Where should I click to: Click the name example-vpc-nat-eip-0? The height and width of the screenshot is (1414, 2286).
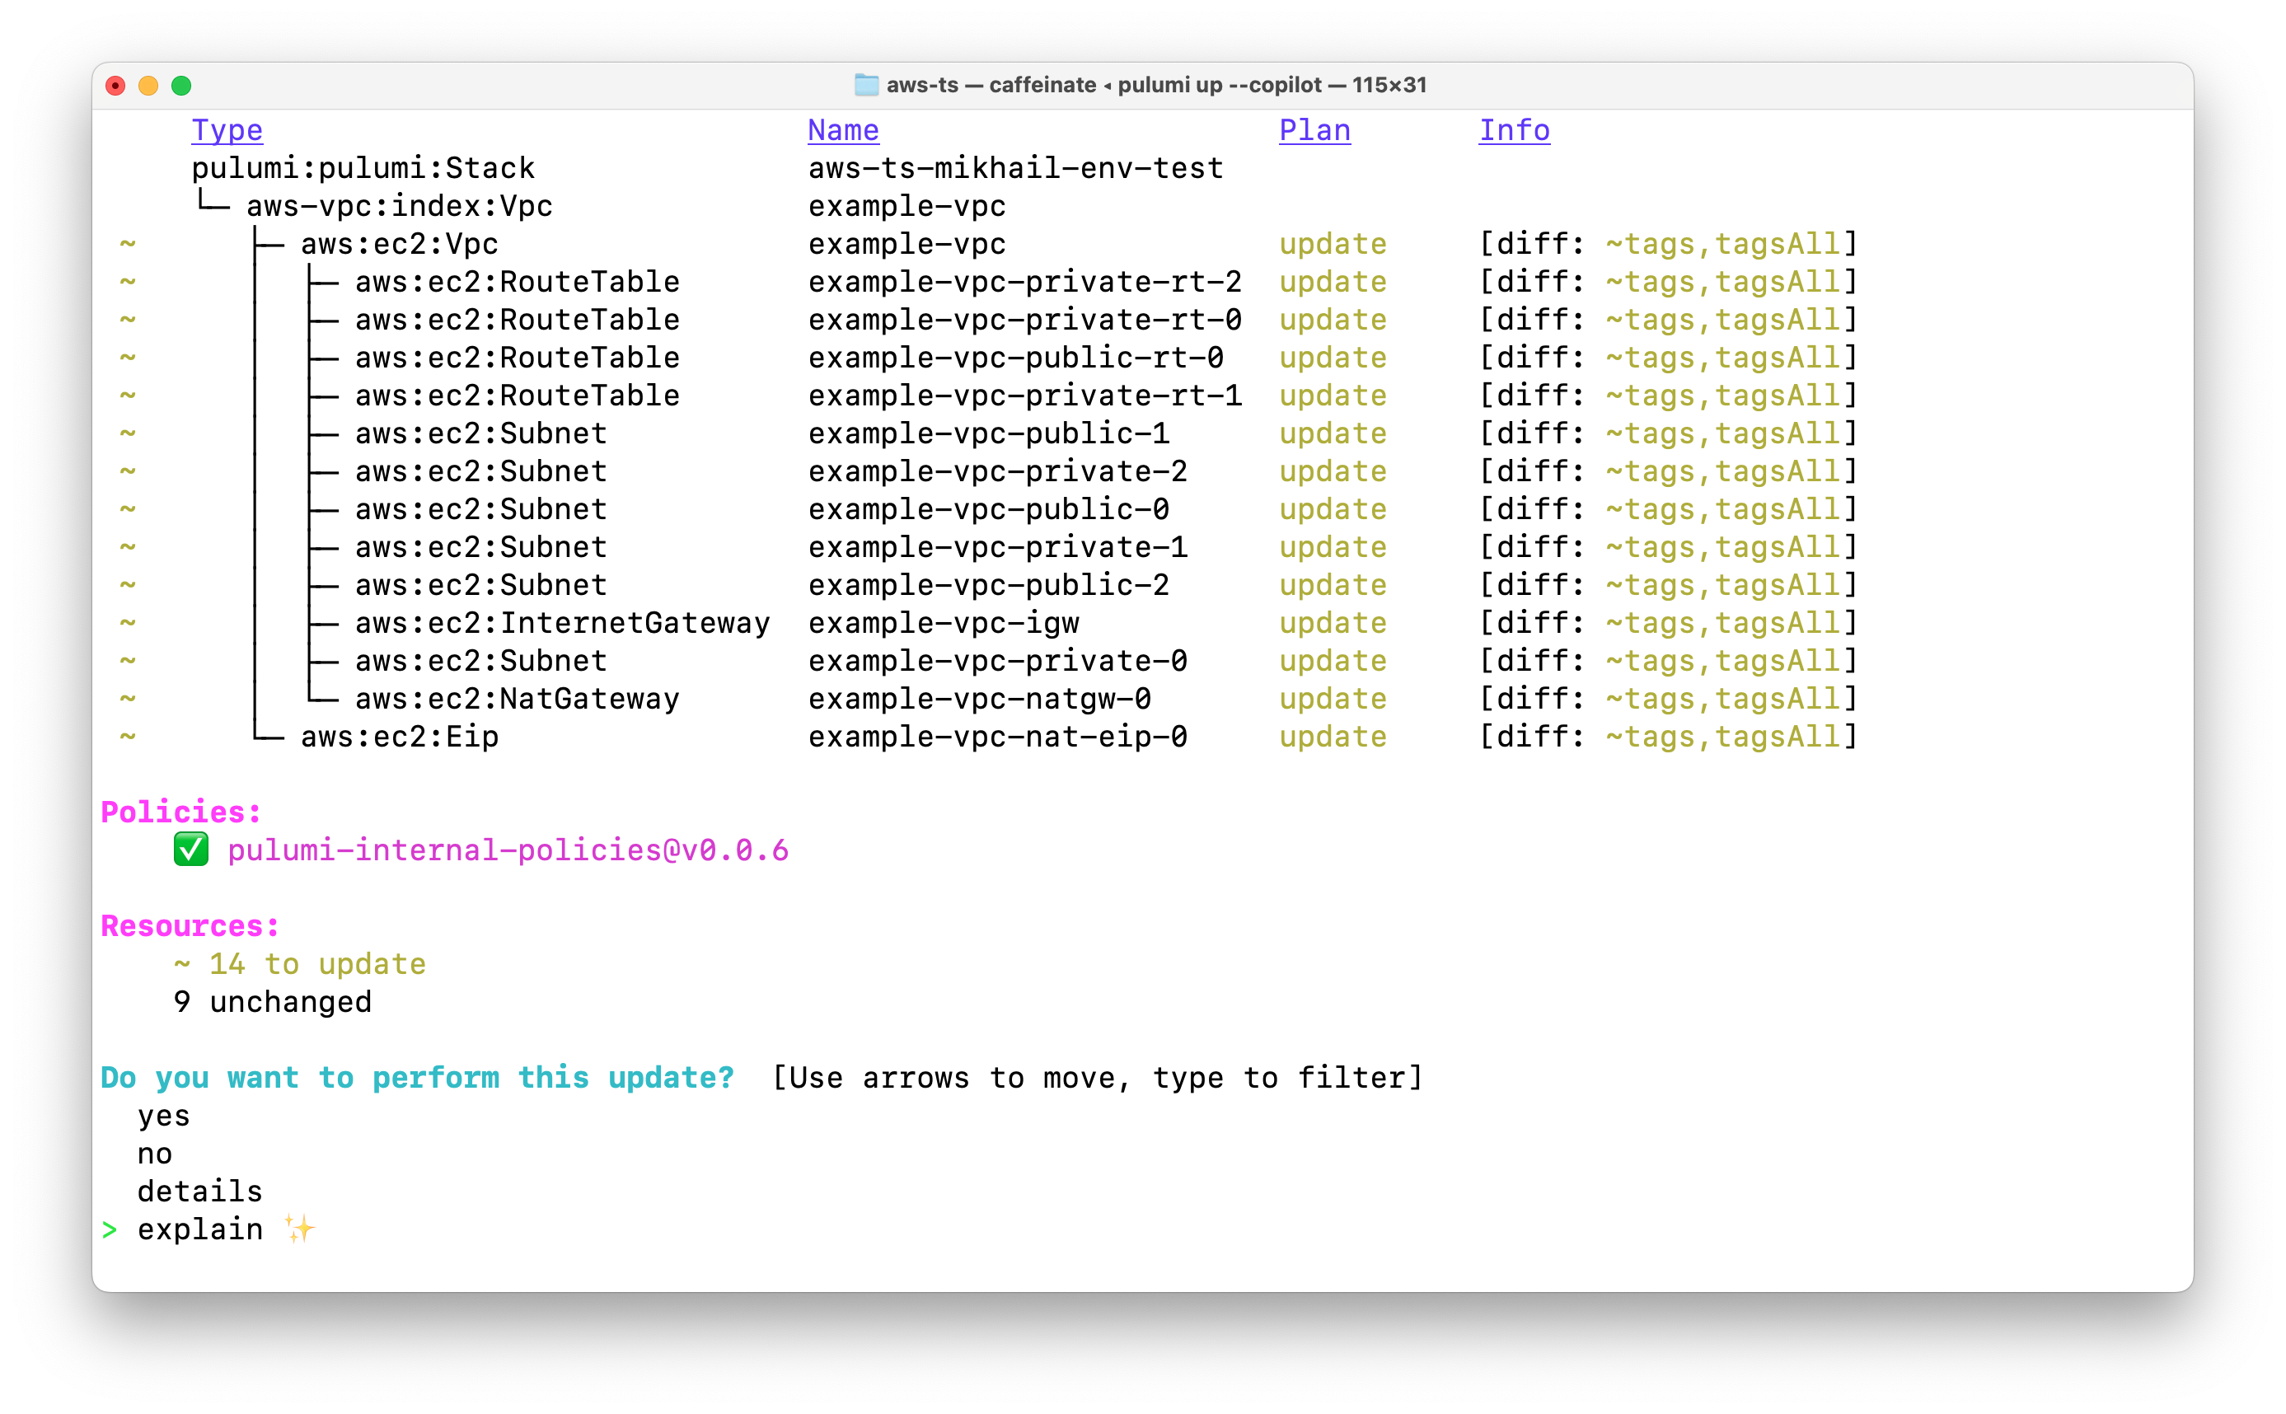pos(998,737)
